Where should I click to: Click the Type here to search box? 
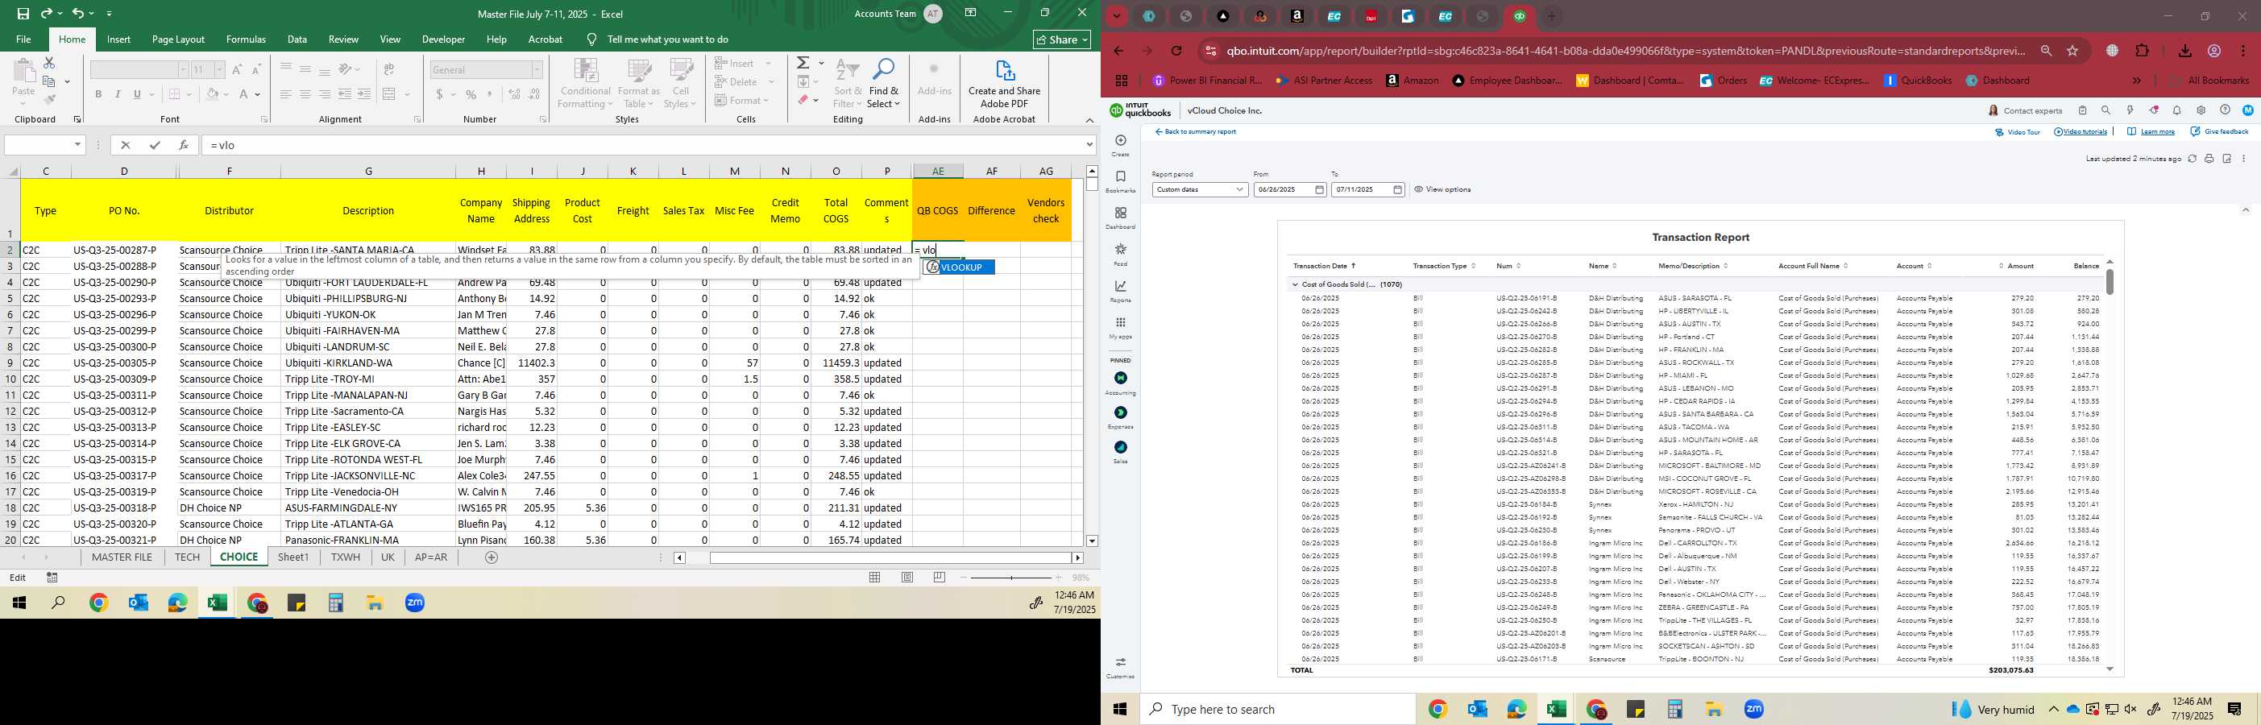1277,709
